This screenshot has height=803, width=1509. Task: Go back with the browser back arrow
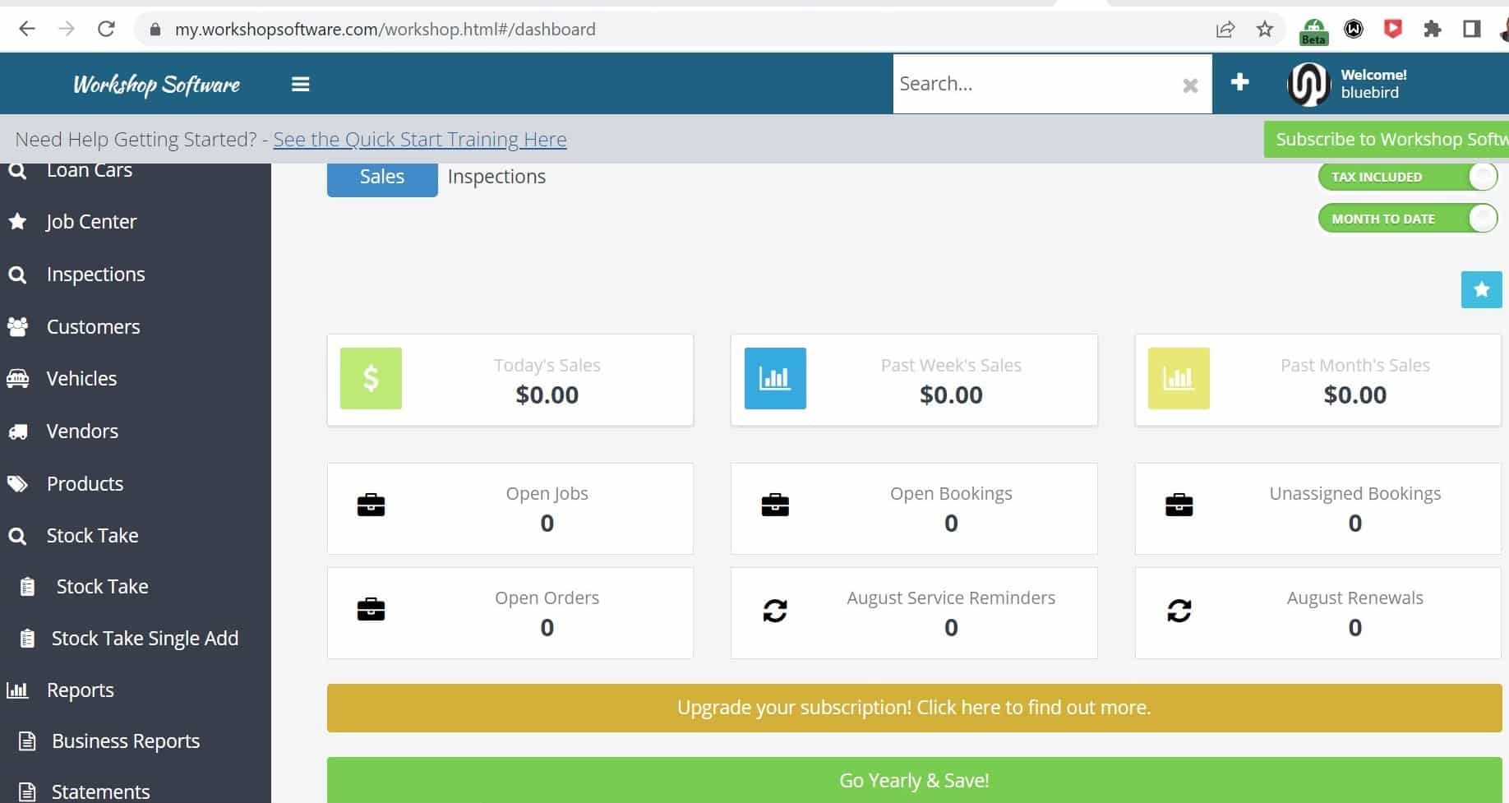point(27,29)
